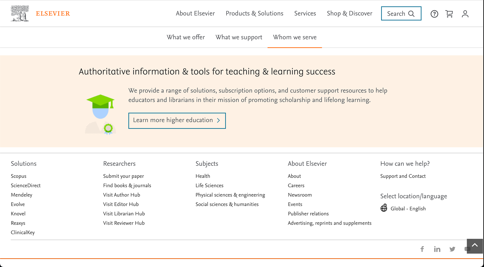The height and width of the screenshot is (267, 484).
Task: Open the shopping cart
Action: (x=449, y=14)
